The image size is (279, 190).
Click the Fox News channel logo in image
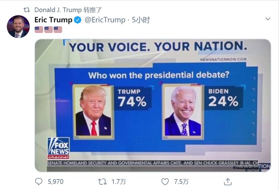(58, 148)
